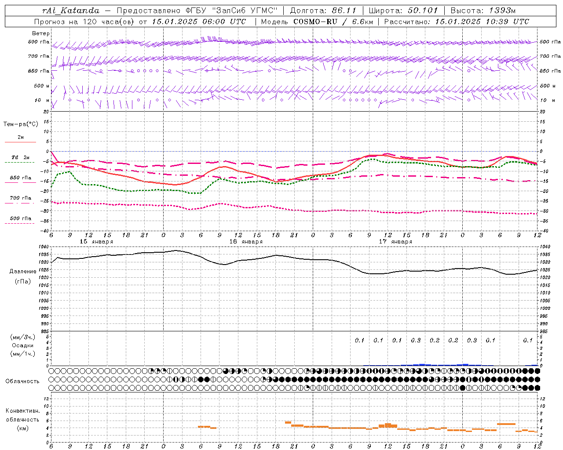
Task: Select the (км) convective cloud unit label
Action: pos(23,428)
